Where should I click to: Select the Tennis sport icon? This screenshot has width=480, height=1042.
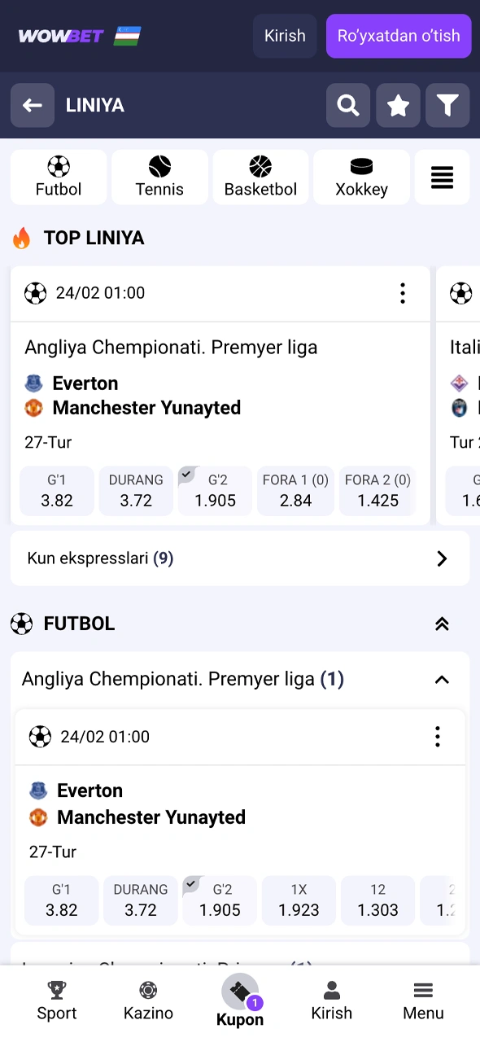coord(159,177)
